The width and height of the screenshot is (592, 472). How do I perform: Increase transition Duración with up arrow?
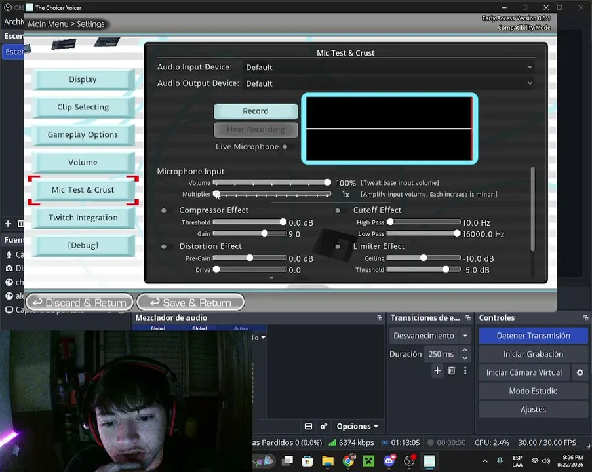tap(465, 351)
